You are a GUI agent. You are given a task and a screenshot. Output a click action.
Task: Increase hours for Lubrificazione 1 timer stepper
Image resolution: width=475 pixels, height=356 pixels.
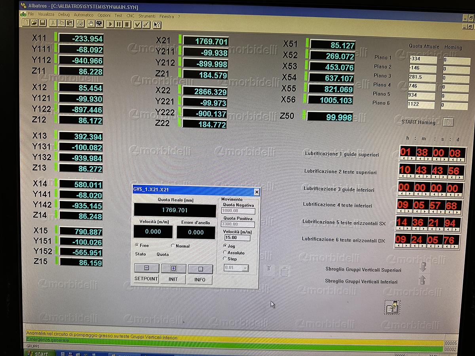(x=411, y=159)
